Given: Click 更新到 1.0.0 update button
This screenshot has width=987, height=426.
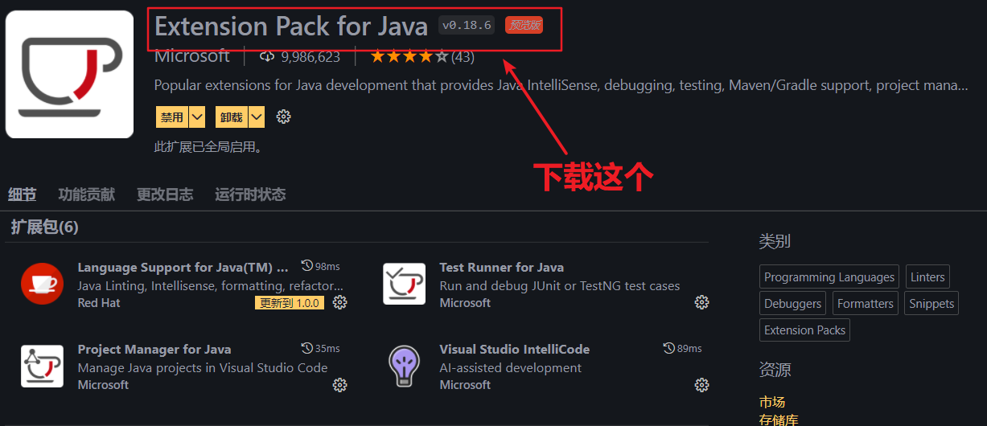Looking at the screenshot, I should point(290,303).
